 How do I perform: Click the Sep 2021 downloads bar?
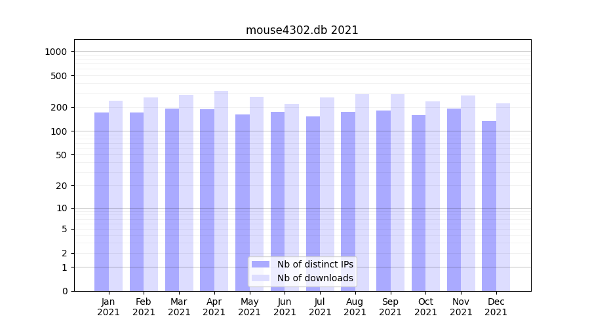pos(397,192)
